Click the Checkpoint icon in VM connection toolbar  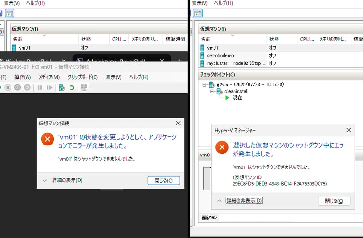62,88
